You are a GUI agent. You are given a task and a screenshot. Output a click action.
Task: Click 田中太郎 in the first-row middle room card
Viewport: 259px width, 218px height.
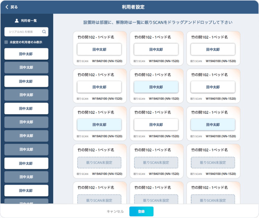tap(156, 49)
